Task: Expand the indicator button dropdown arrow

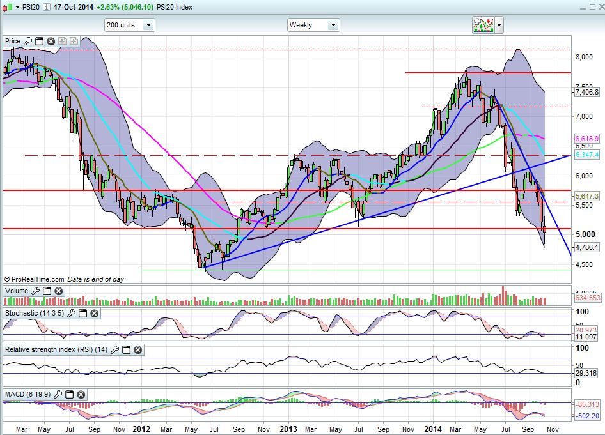Action: 499,25
